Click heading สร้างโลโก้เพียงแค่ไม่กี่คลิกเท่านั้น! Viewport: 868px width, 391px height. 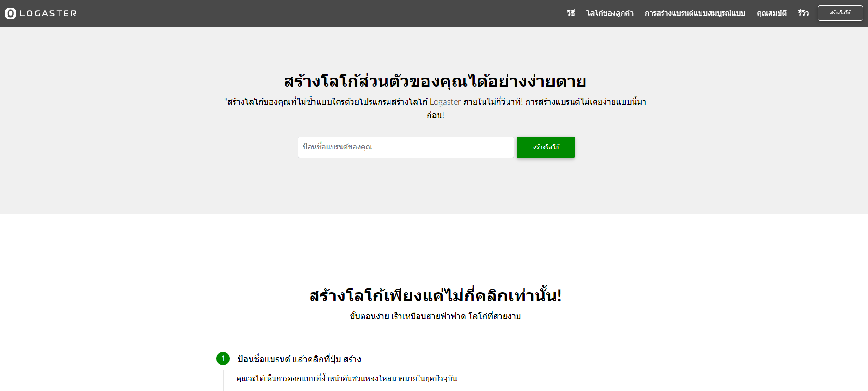click(x=435, y=295)
